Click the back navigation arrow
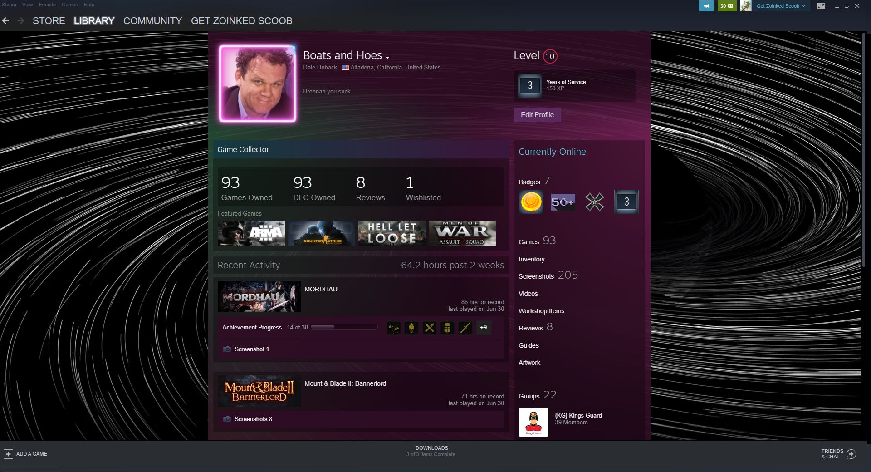The image size is (871, 472). click(5, 20)
